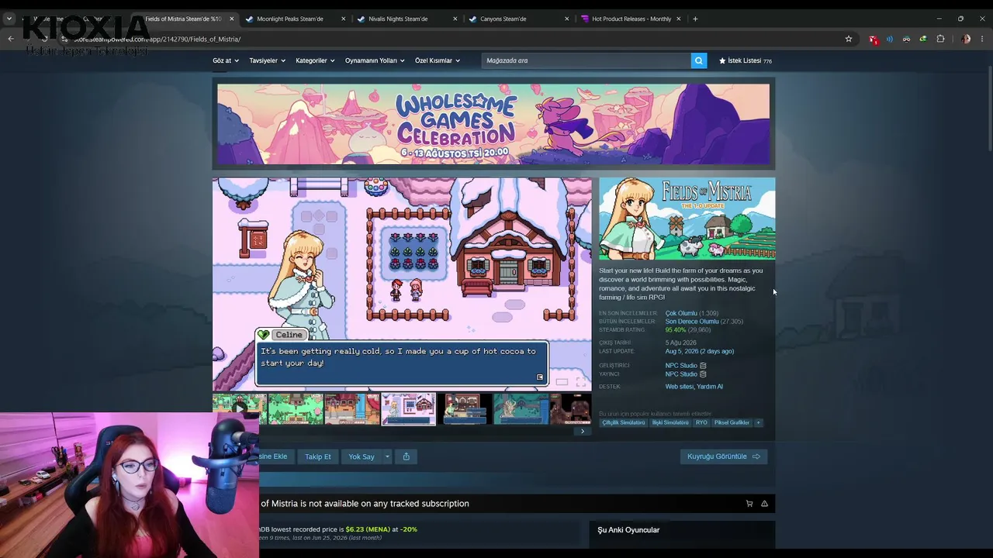Open the publisher NPC Studio link
The image size is (993, 558).
[x=681, y=374]
